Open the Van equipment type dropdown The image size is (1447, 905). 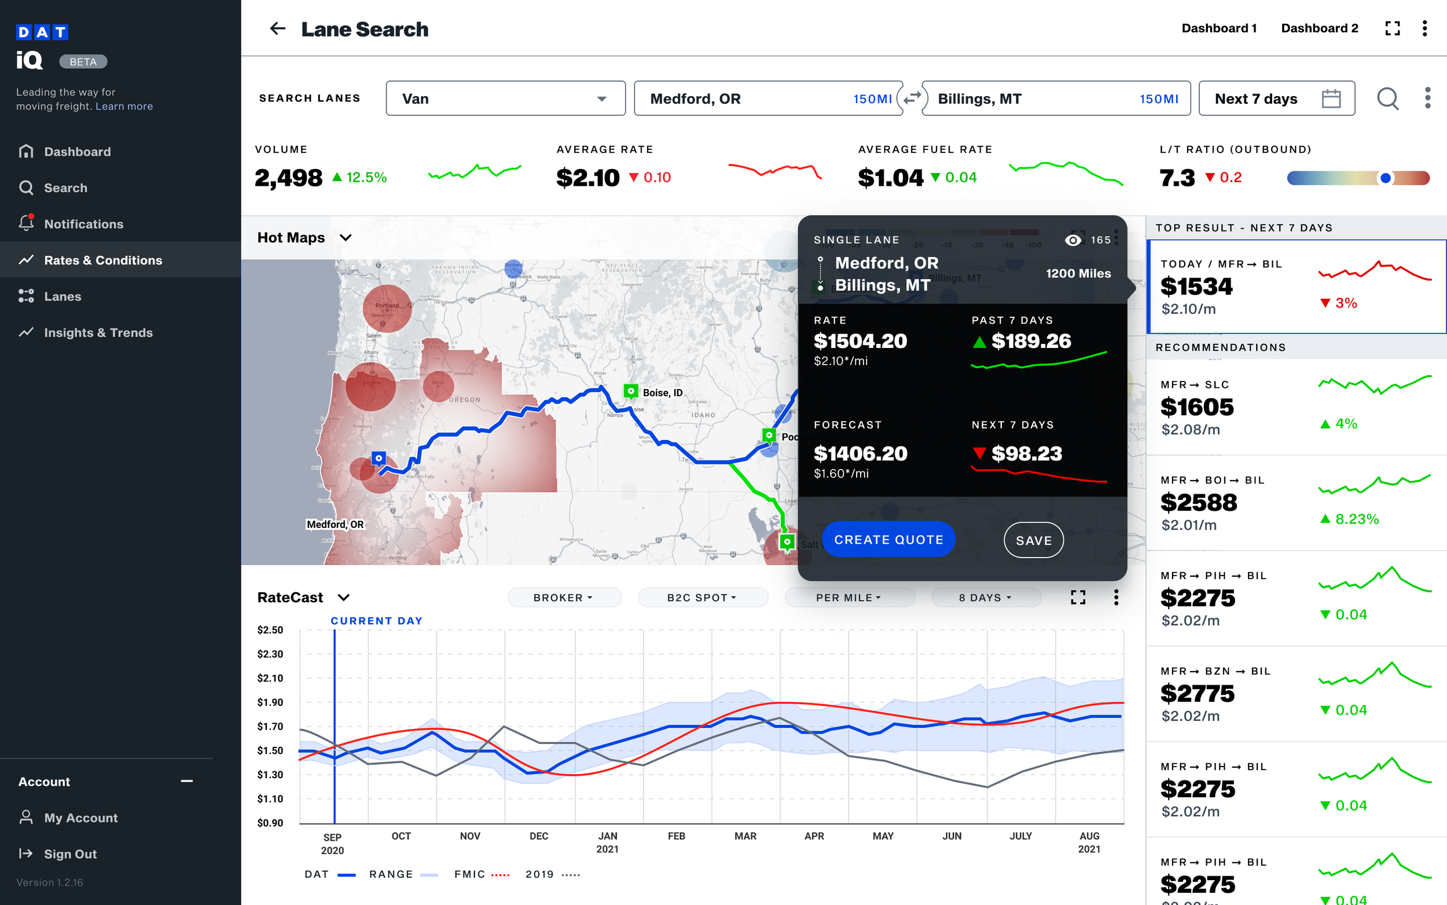point(505,98)
